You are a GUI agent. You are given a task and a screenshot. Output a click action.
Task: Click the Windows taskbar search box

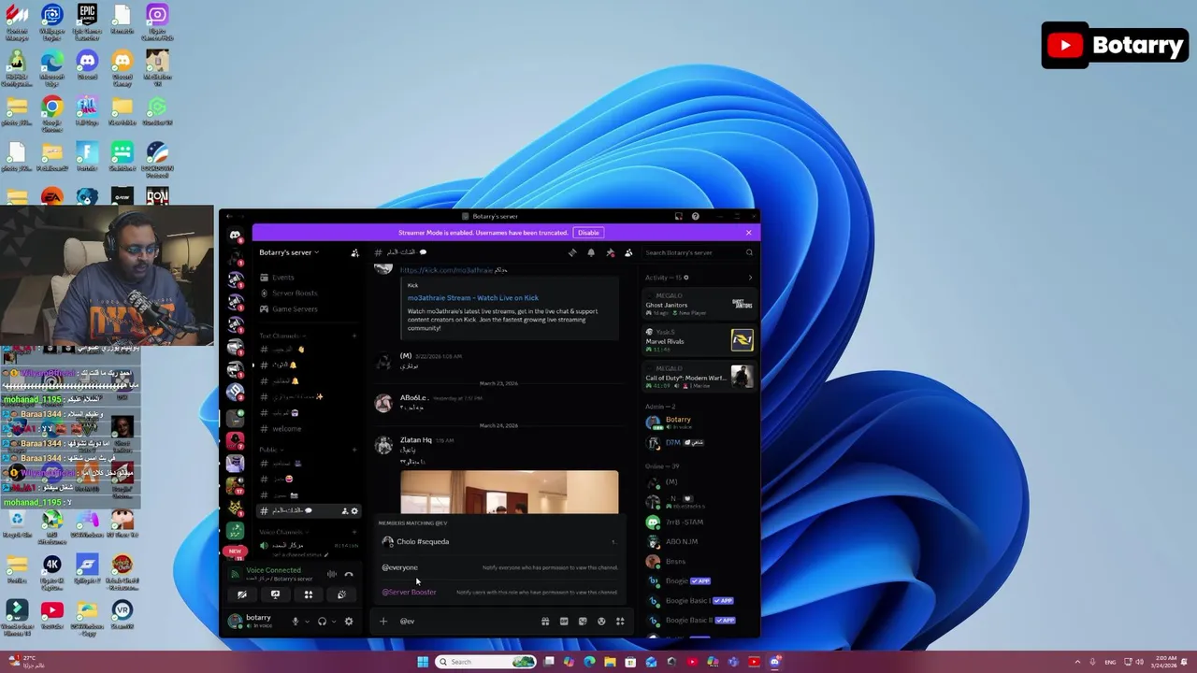(485, 662)
